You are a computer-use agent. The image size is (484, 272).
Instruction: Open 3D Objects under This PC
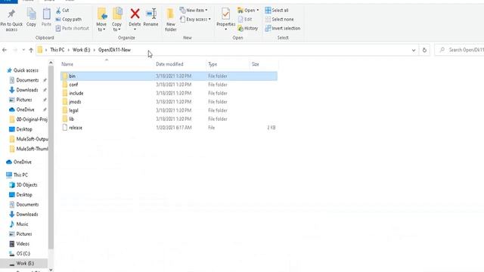click(23, 184)
